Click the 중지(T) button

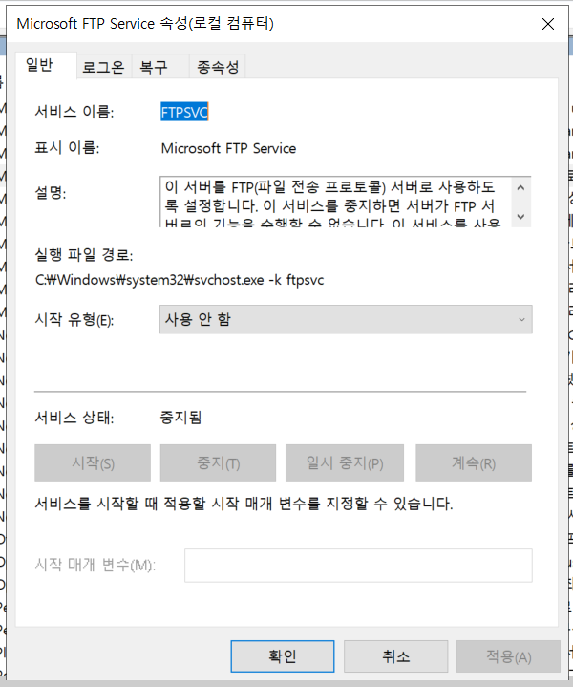(218, 462)
